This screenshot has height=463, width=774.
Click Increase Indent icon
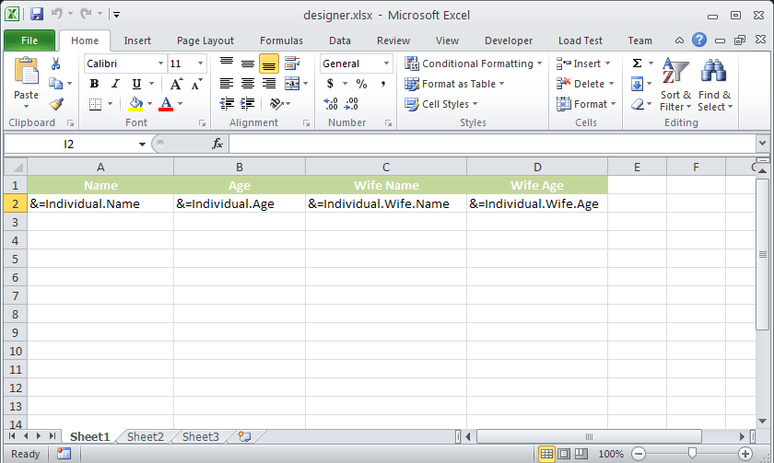(x=247, y=103)
